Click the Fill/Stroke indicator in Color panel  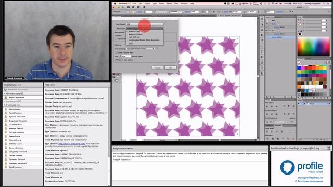click(299, 23)
